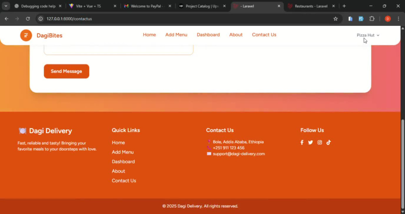This screenshot has height=214, width=405.
Task: Close the Restaurants - Laravel tab
Action: coord(333,6)
